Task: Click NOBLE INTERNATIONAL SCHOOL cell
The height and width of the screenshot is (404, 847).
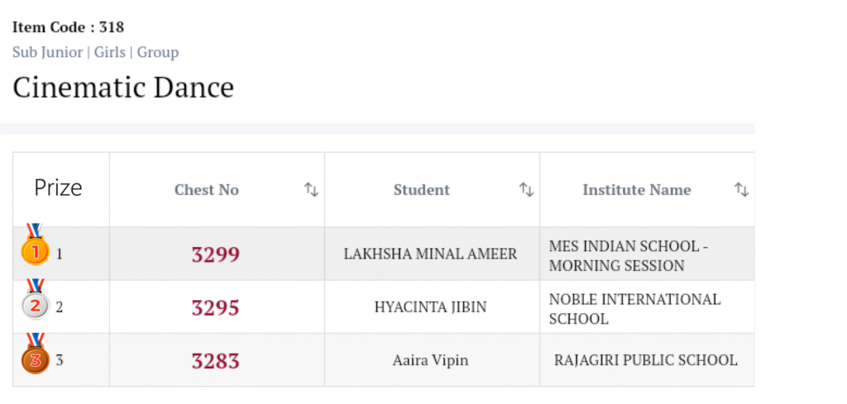Action: (x=634, y=309)
